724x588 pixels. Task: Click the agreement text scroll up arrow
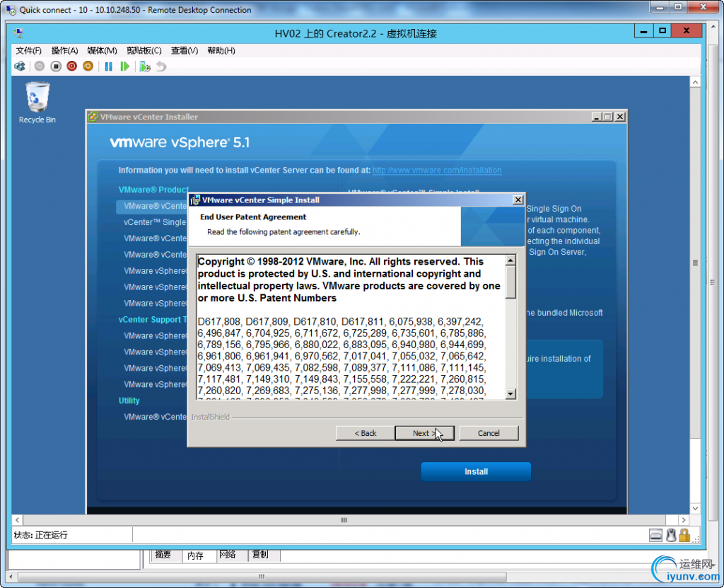(x=510, y=260)
